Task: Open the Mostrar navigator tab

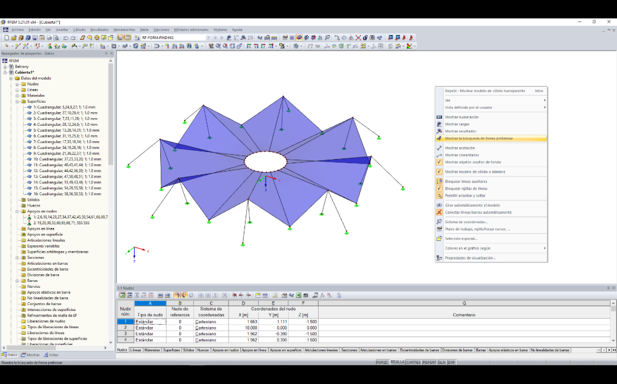Action: (30, 355)
